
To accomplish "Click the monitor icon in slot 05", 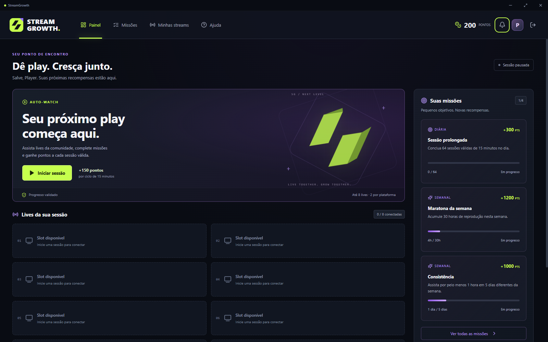I will pyautogui.click(x=29, y=318).
